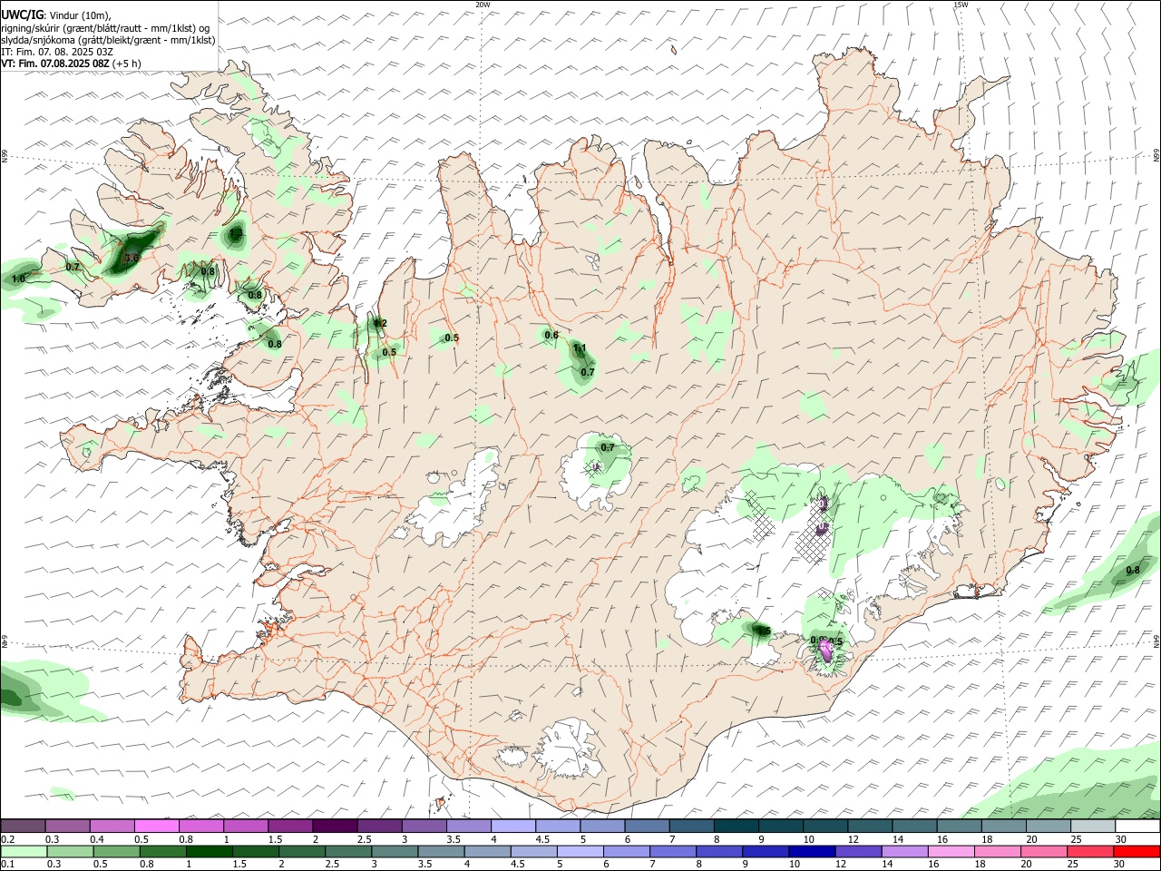Click the 20W longitude label

point(483,5)
